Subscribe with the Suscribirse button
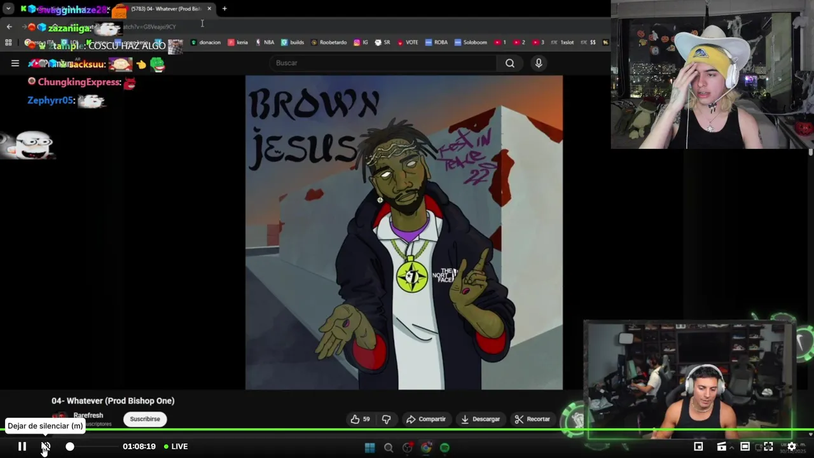The image size is (814, 458). click(145, 419)
